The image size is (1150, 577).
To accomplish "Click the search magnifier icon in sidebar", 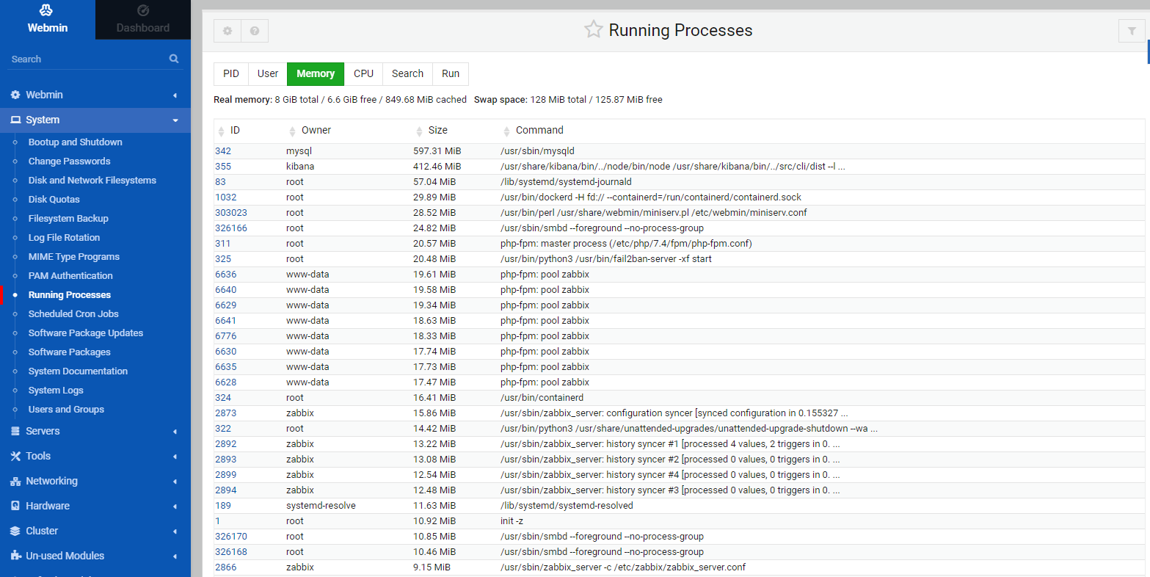I will 174,59.
